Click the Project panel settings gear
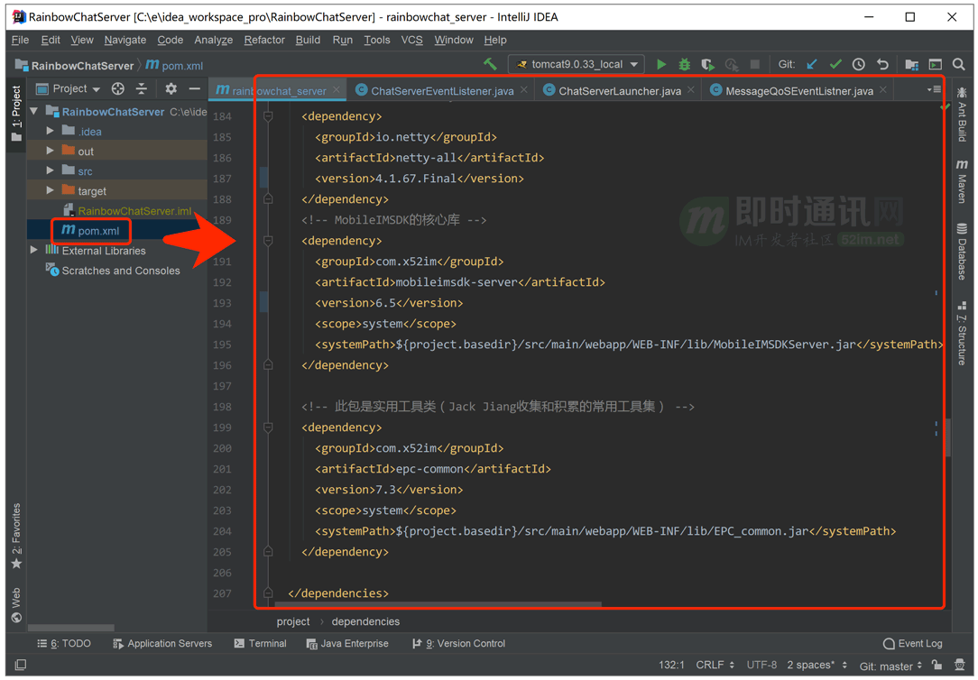 (171, 88)
